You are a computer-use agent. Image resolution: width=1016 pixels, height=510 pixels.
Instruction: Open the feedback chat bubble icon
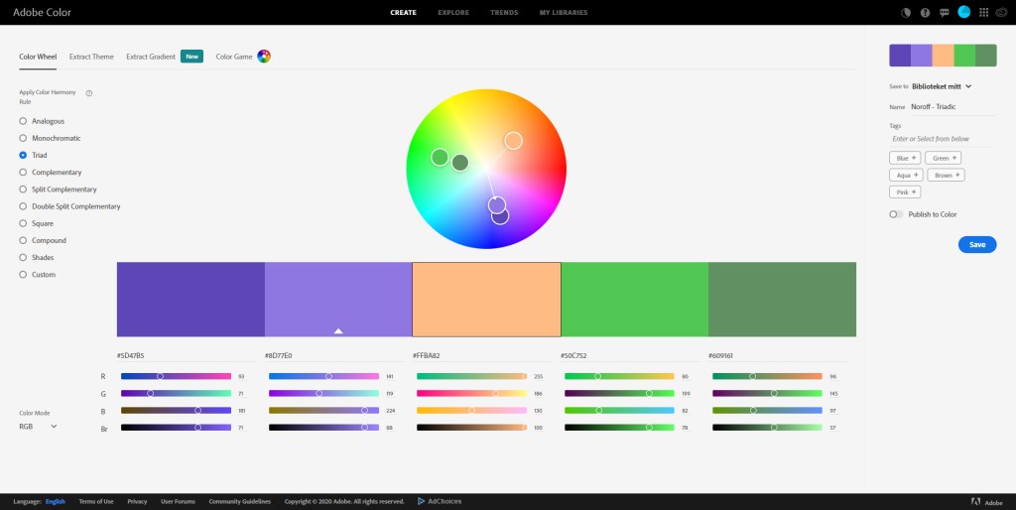(944, 13)
